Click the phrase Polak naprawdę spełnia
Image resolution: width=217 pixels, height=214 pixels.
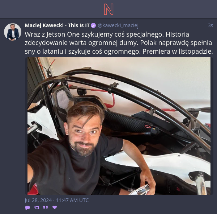point(176,43)
